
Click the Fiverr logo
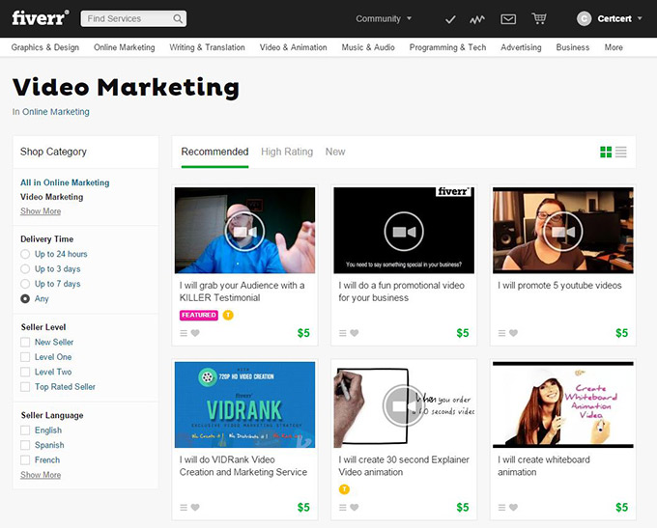(41, 18)
